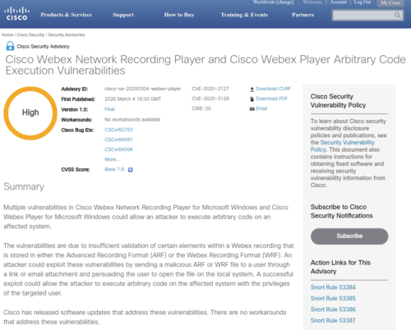The height and width of the screenshot is (330, 411).
Task: Click Download PDF link
Action: click(271, 99)
